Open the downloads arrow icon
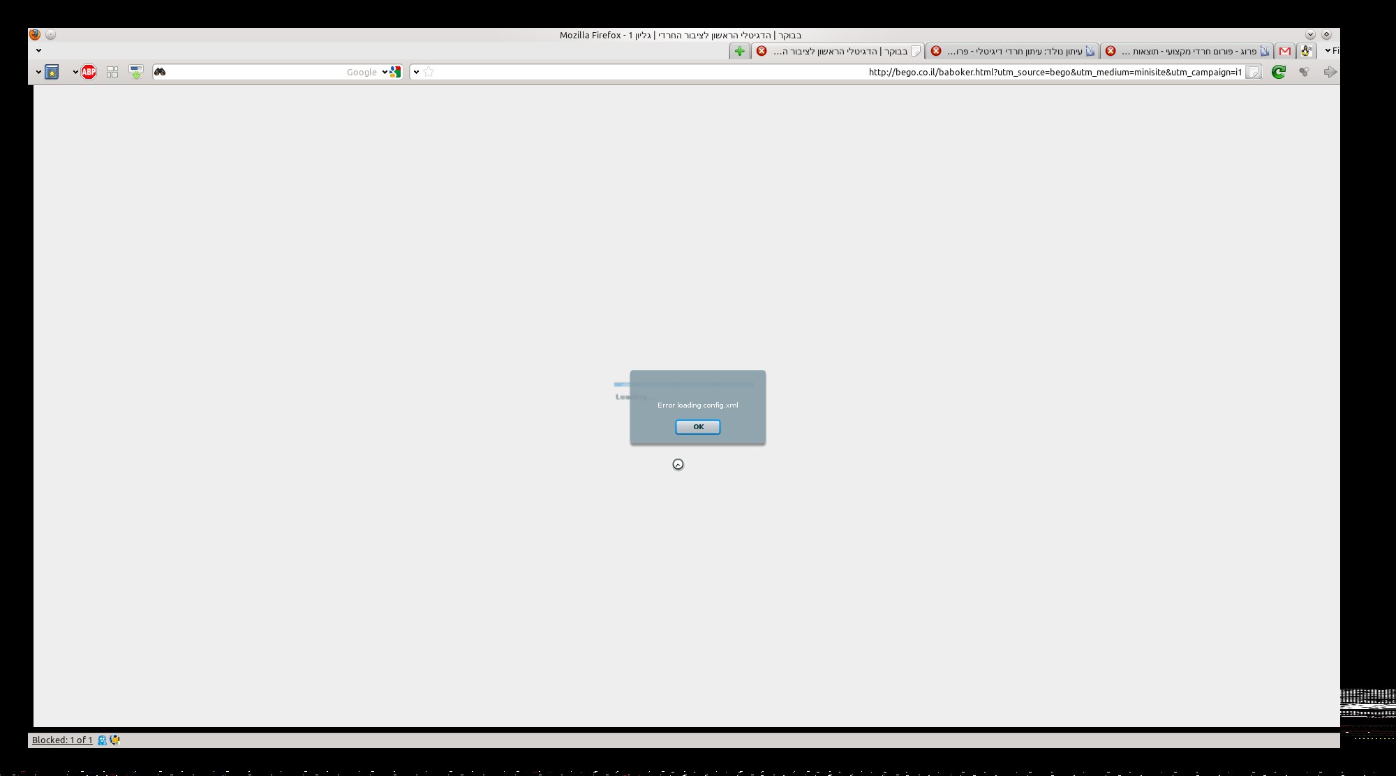The image size is (1396, 776). 136,72
